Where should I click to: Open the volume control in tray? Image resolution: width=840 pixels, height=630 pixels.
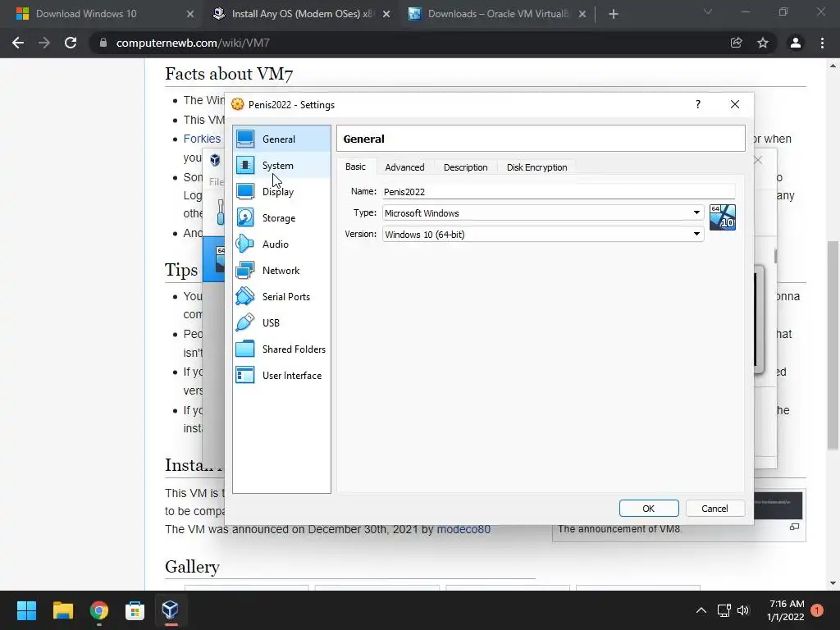pyautogui.click(x=742, y=610)
